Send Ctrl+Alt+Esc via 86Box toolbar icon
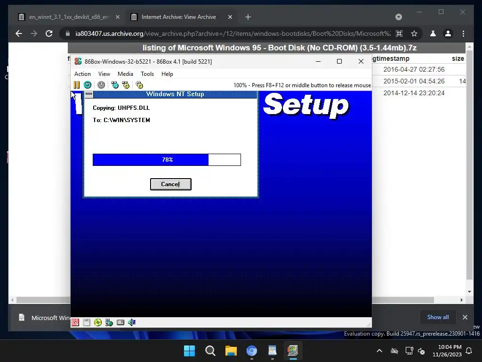The height and width of the screenshot is (362, 482). point(126,85)
